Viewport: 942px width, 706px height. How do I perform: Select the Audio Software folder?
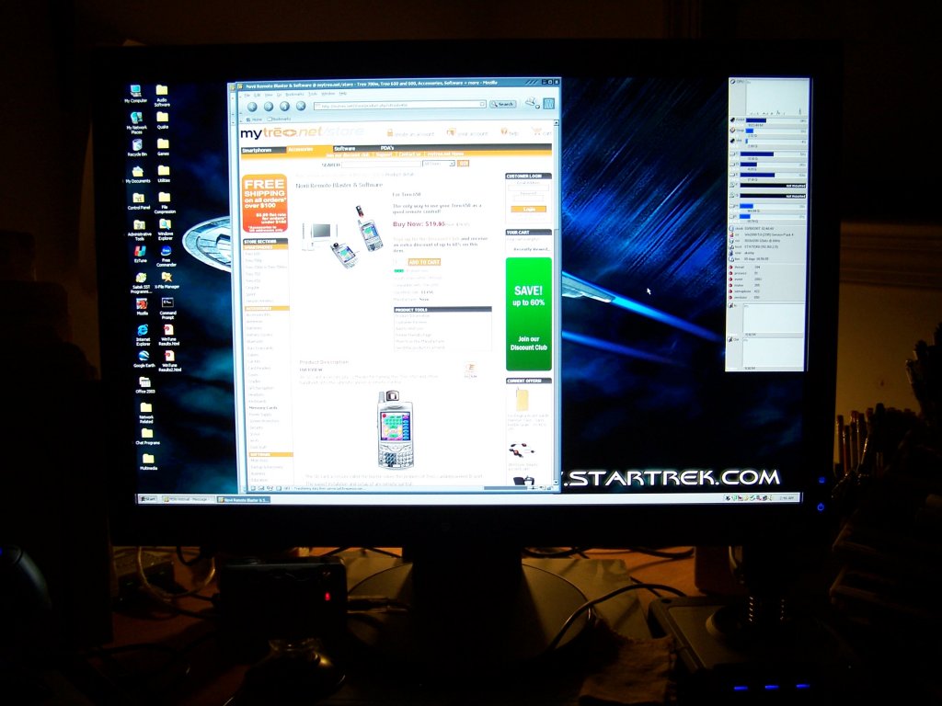click(162, 95)
